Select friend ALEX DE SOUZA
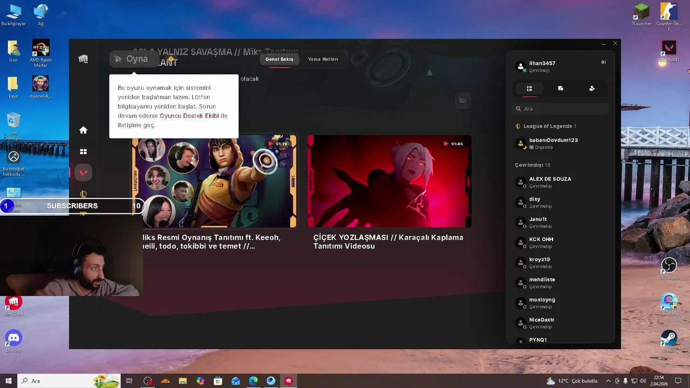690x388 pixels. [561, 182]
